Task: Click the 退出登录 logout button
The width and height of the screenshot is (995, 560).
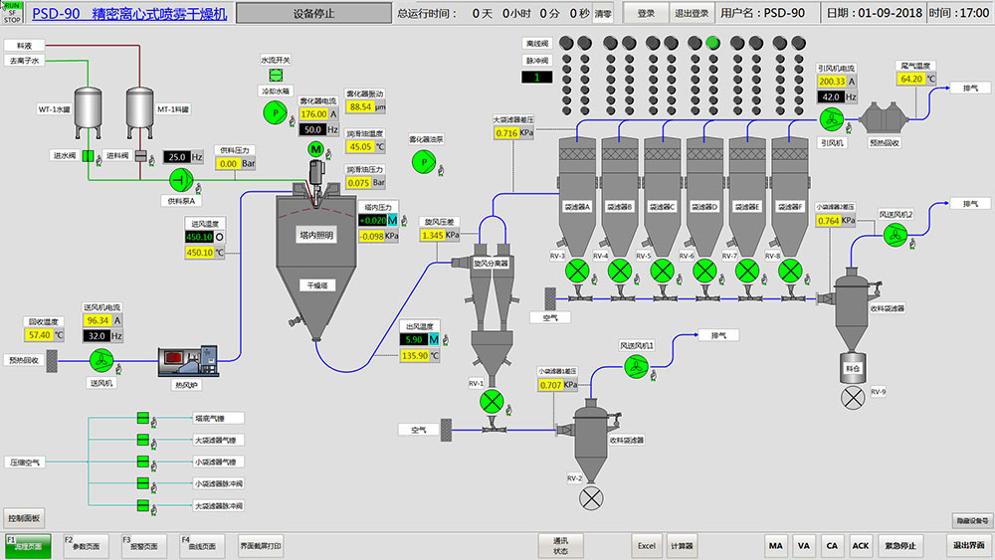Action: coord(692,13)
